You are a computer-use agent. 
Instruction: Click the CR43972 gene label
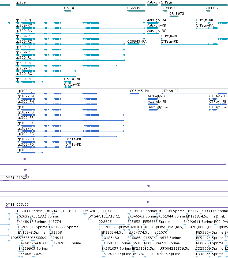177,14
